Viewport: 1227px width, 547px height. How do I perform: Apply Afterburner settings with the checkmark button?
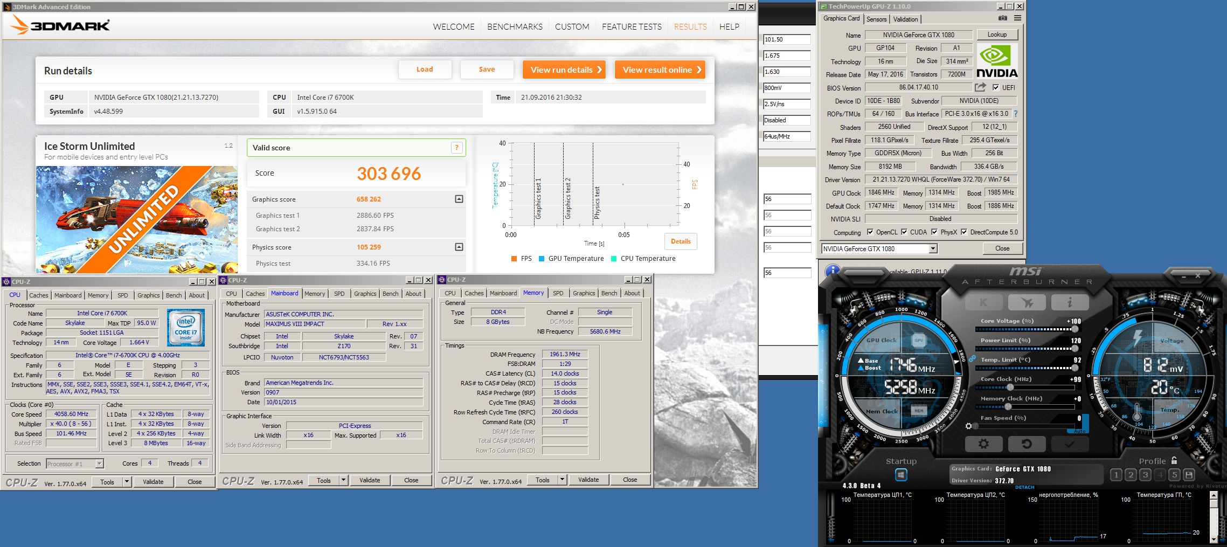click(x=1070, y=444)
